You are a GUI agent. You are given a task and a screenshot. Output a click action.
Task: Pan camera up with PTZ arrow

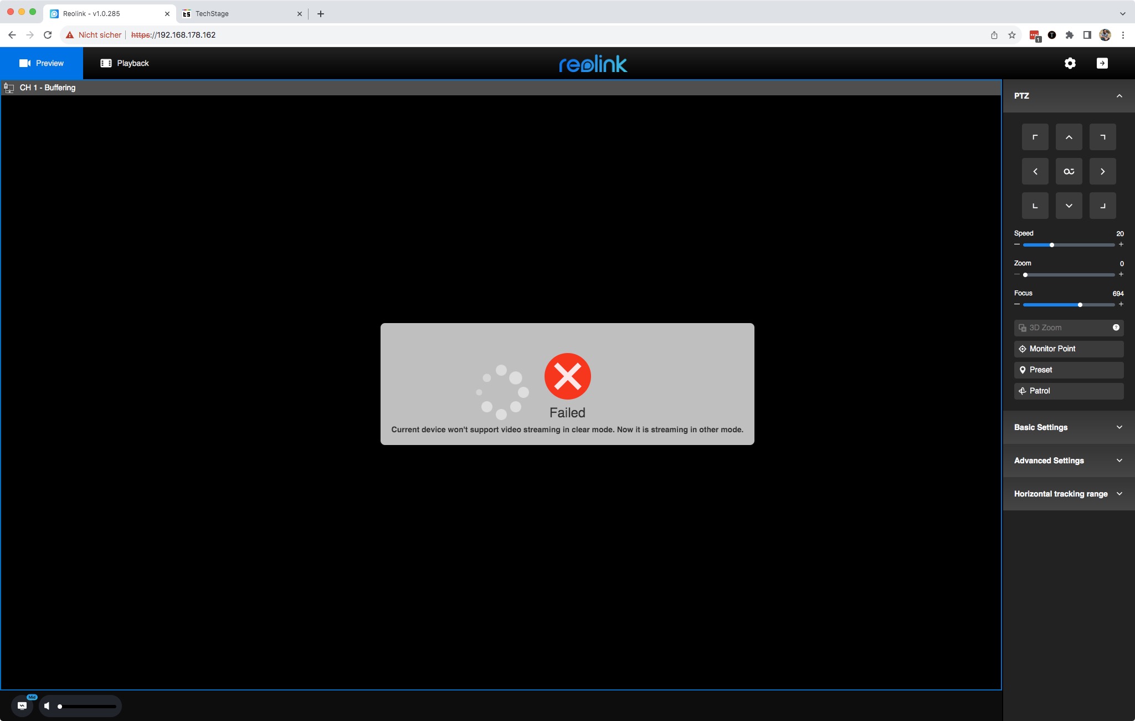(1069, 137)
